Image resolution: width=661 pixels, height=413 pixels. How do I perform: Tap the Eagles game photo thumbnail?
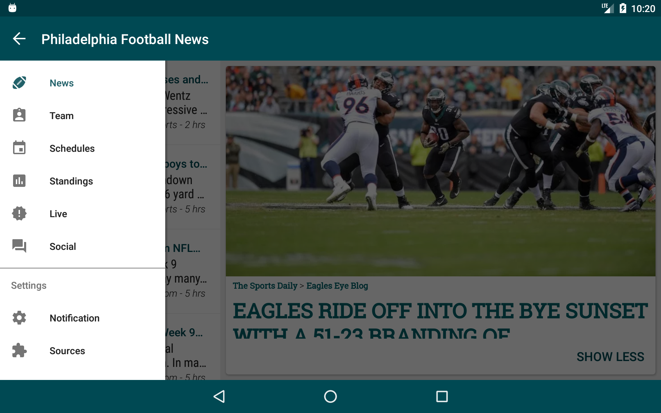(440, 171)
